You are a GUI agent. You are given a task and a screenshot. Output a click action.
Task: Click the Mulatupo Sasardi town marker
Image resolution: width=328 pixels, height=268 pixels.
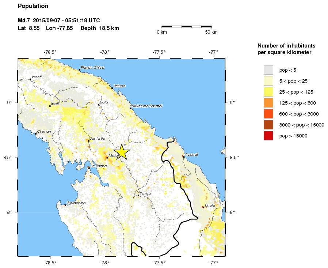tap(130, 108)
